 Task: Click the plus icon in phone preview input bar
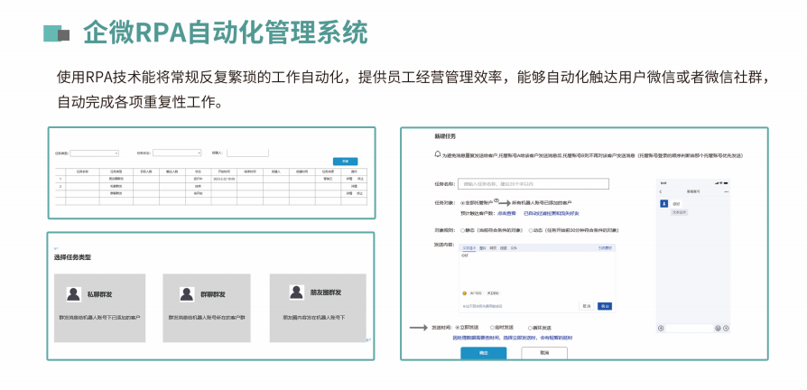[726, 329]
